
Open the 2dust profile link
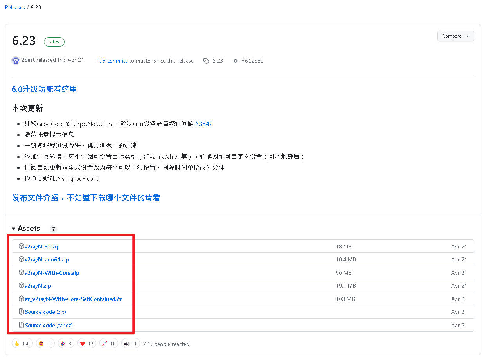[28, 60]
